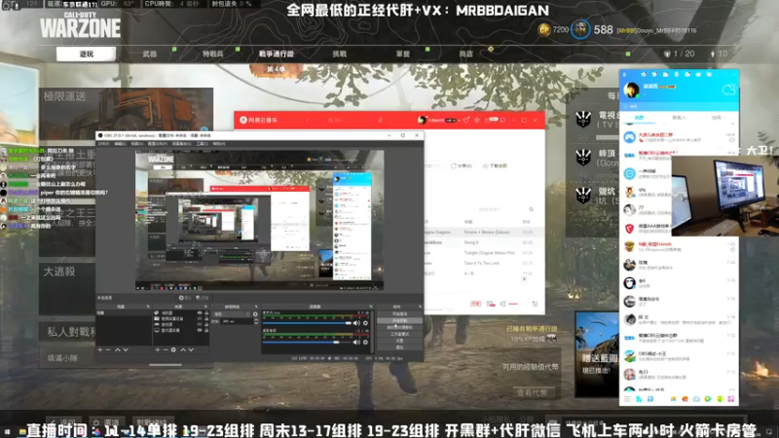Lock the first OBS source

pos(206,313)
